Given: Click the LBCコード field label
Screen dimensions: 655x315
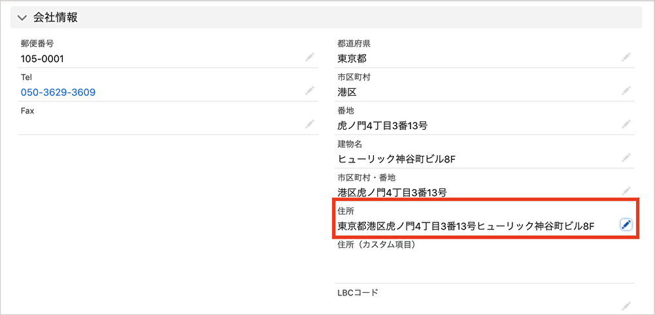Looking at the screenshot, I should pos(358,292).
